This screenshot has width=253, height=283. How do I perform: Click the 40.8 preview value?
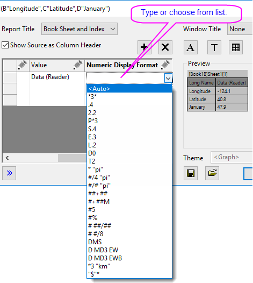coord(232,100)
